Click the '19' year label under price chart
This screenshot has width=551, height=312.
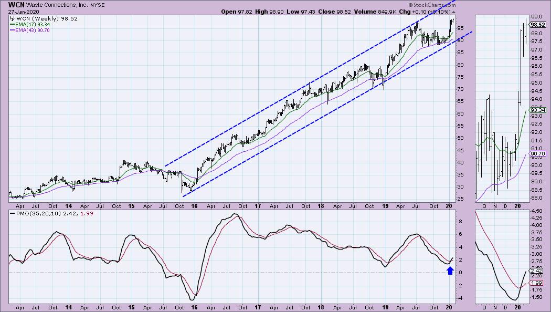click(385, 206)
